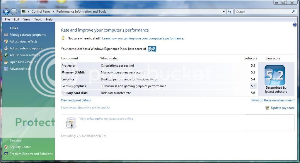
Task: Click the Adjust visual effects shield icon
Action: point(6,42)
